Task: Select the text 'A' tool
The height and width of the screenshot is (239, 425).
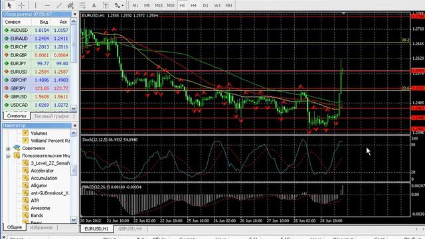Action: 94,5
